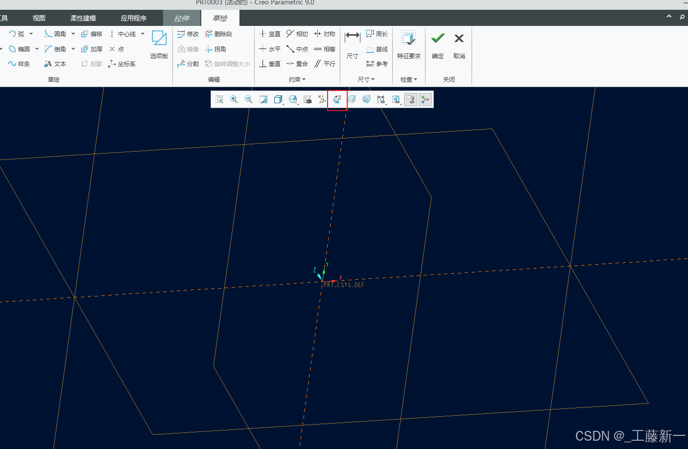Select the 弧 (arc) sketch tool
This screenshot has height=449, width=688.
tap(17, 34)
